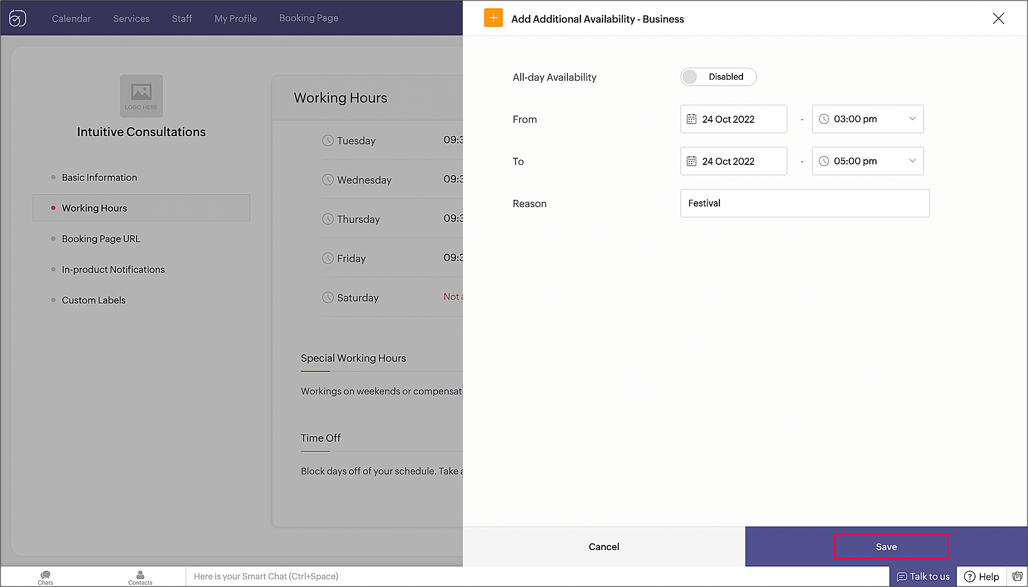The height and width of the screenshot is (587, 1028).
Task: Click the Help question mark icon
Action: pos(969,577)
